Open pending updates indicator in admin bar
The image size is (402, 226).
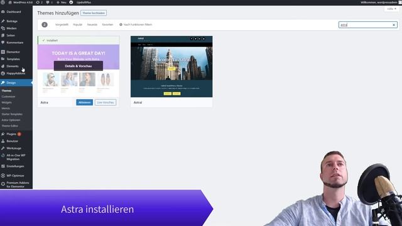(39, 3)
